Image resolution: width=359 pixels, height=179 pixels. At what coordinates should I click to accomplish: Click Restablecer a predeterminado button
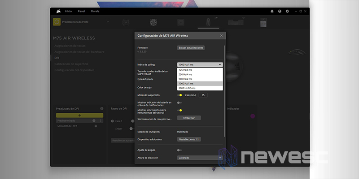pos(123,141)
